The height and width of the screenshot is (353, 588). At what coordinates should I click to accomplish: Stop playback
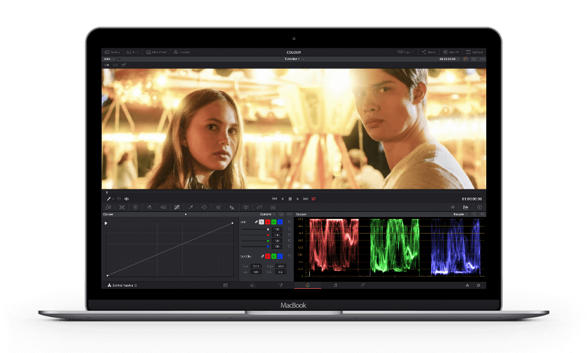click(x=290, y=199)
